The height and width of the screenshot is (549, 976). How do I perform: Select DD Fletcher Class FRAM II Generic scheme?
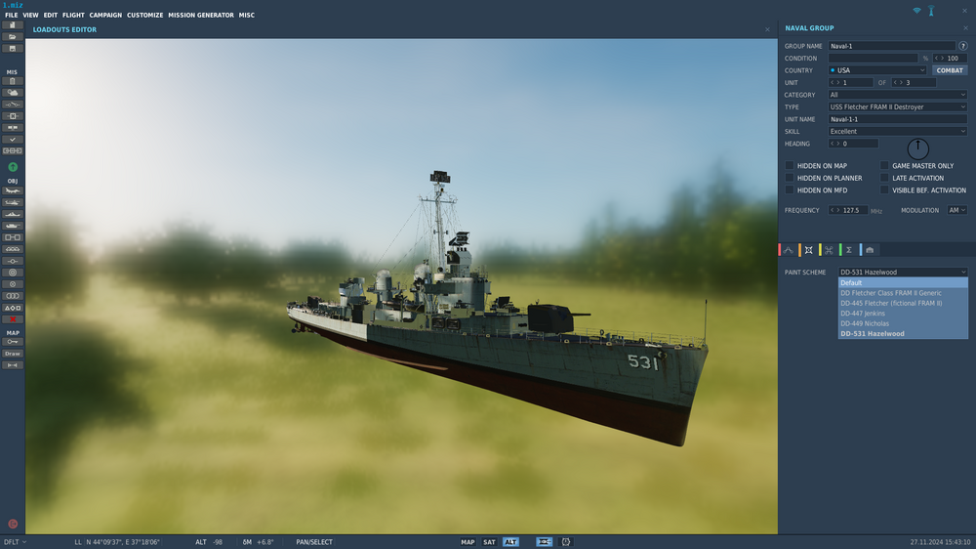903,293
